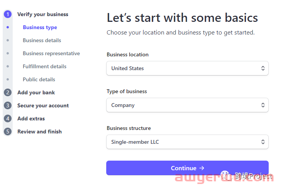This screenshot has height=189, width=281.
Task: Expand the Single-member LLC structure dropdown
Action: (x=187, y=142)
